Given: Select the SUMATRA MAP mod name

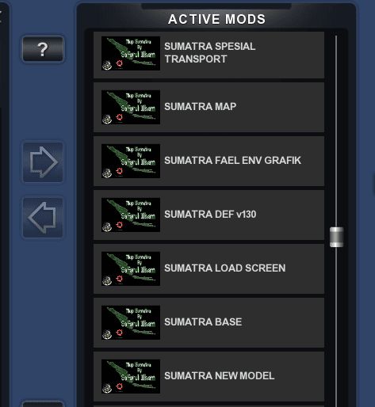Looking at the screenshot, I should click(201, 107).
